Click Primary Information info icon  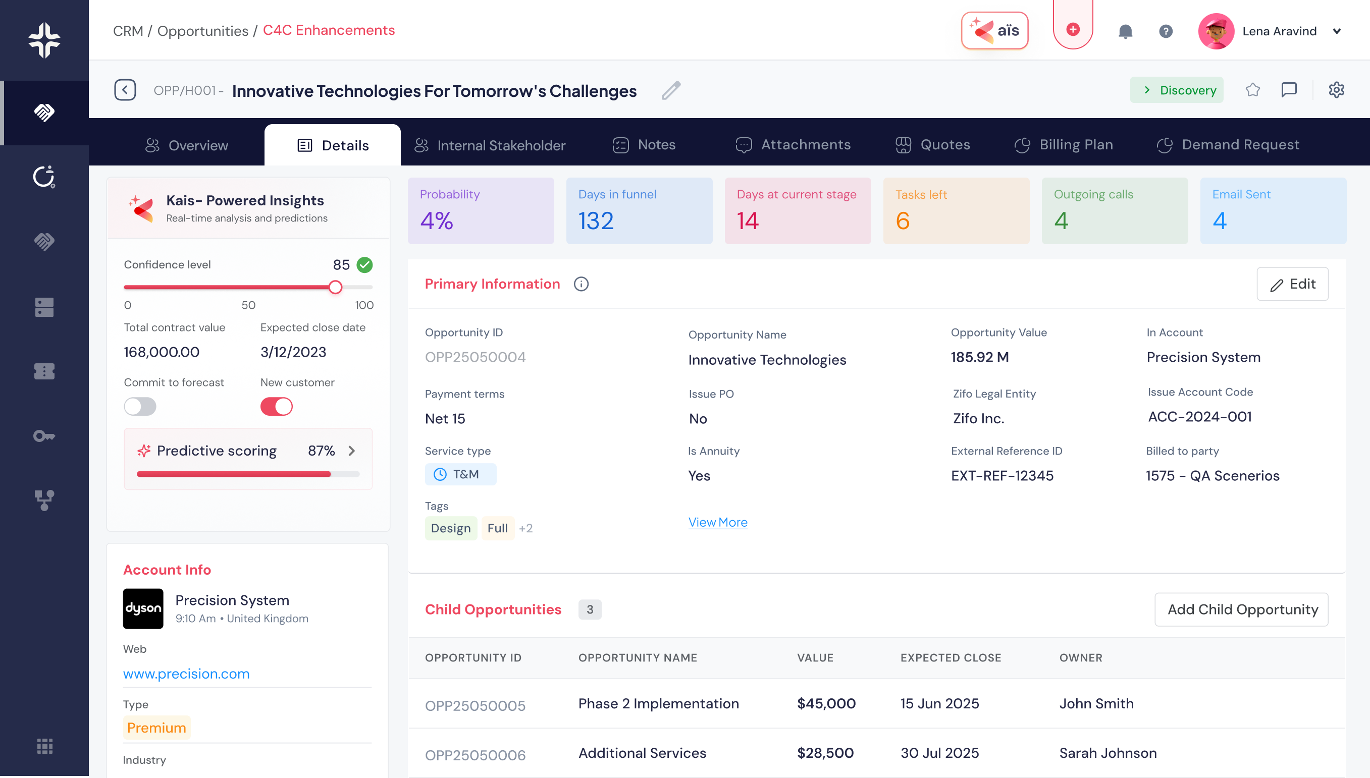pyautogui.click(x=581, y=284)
